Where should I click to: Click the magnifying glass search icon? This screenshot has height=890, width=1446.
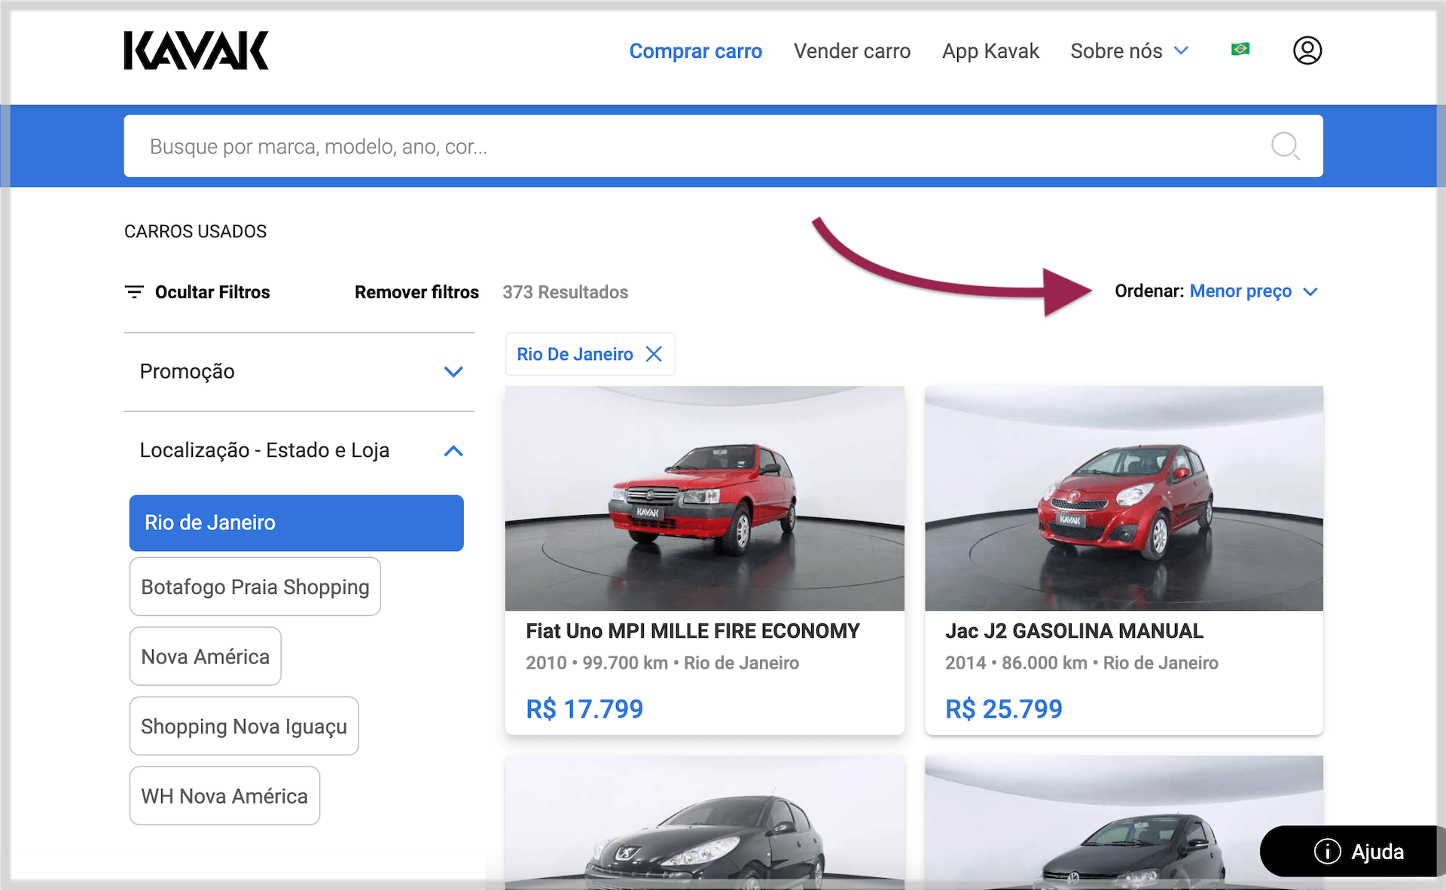[1285, 145]
